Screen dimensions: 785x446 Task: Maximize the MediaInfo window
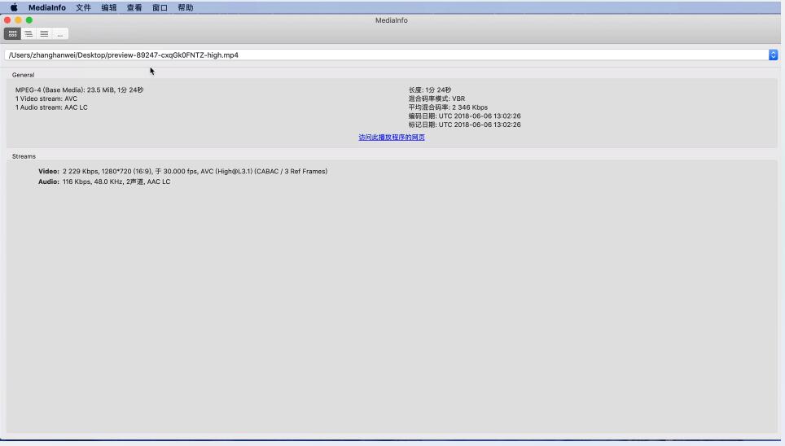29,20
